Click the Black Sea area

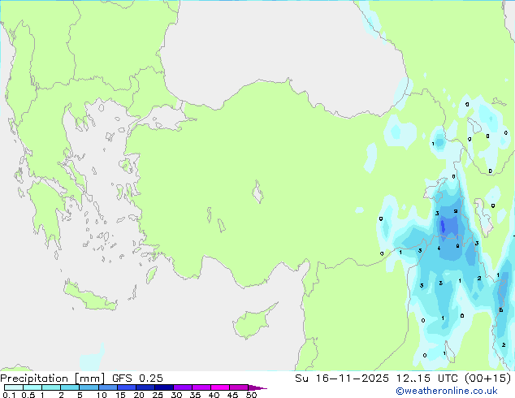[x=284, y=41]
